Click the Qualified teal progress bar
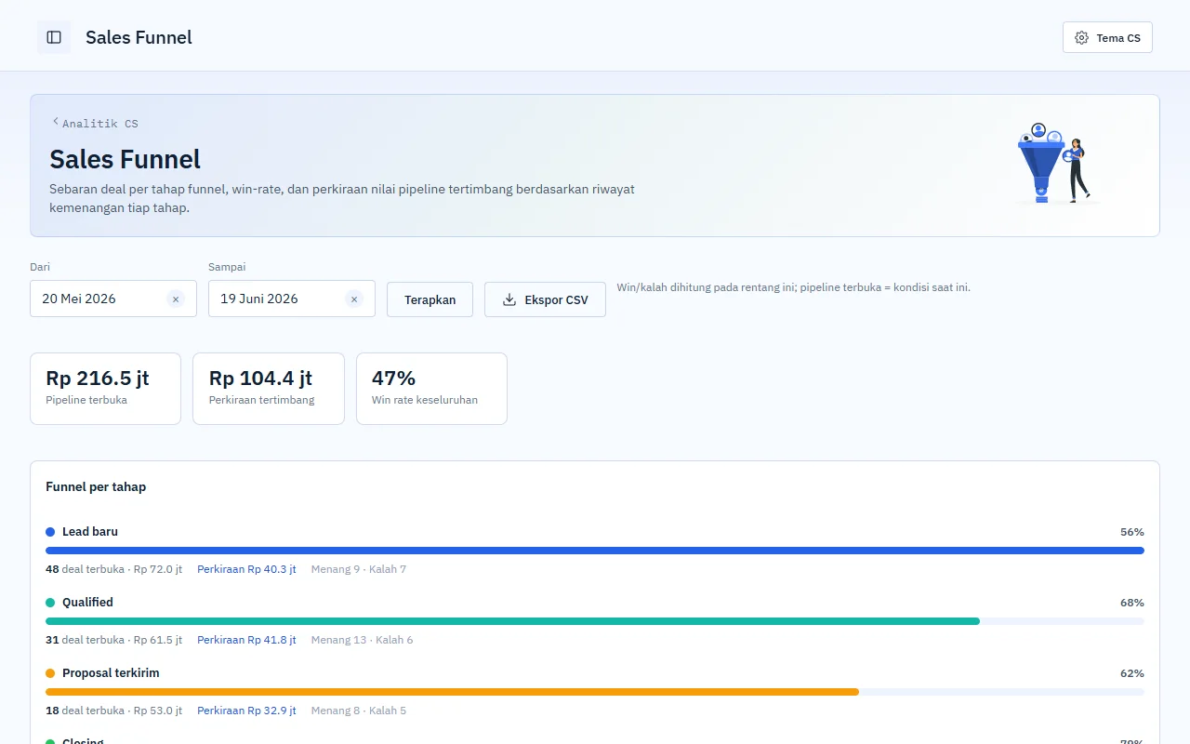The height and width of the screenshot is (744, 1190). point(512,621)
